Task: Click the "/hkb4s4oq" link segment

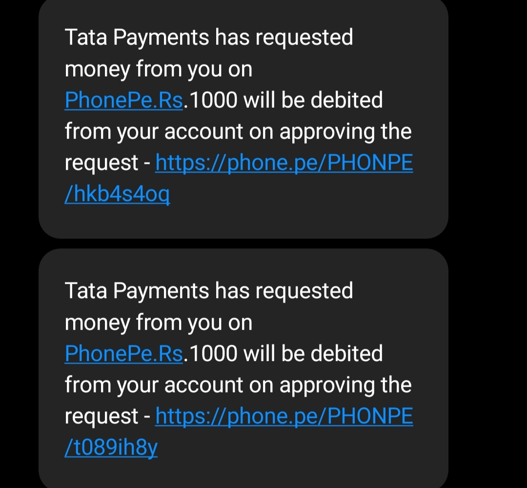Action: (x=117, y=195)
